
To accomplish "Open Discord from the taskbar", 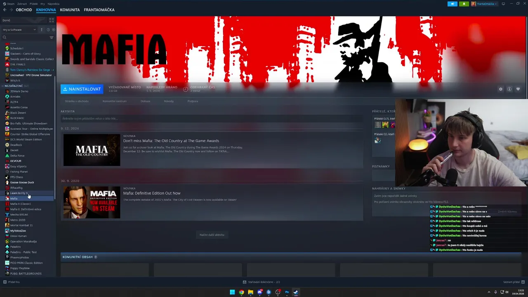I will [x=259, y=292].
